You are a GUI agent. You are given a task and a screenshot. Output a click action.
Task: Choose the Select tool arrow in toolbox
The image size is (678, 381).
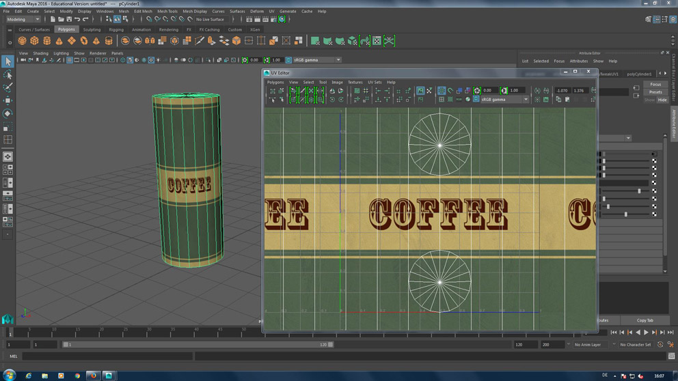[x=8, y=61]
